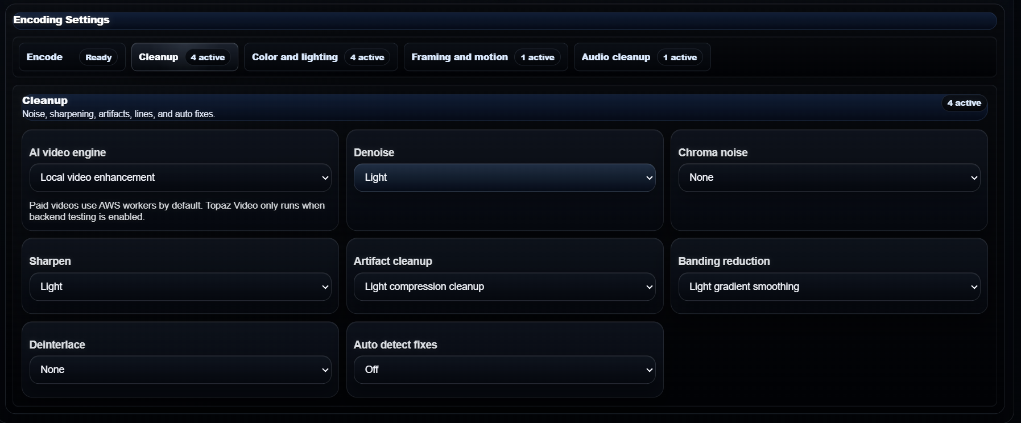The image size is (1021, 423).
Task: Click the AI video engine label
Action: point(67,152)
